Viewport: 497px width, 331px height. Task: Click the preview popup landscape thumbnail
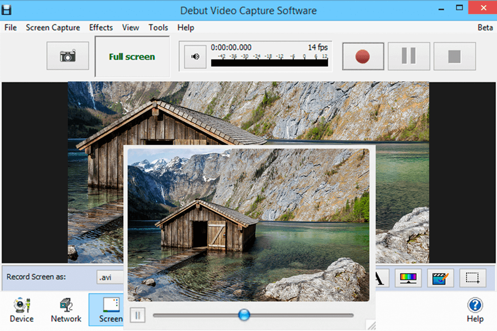[x=248, y=225]
